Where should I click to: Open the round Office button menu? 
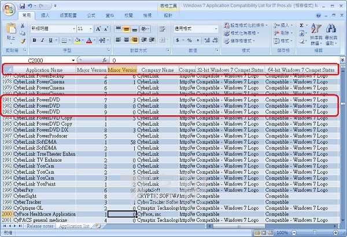pos(9,9)
